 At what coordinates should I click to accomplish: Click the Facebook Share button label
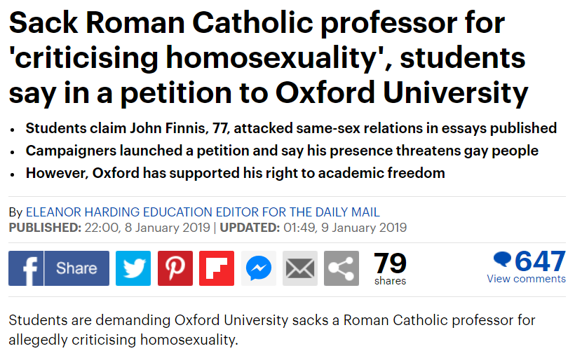tap(76, 268)
